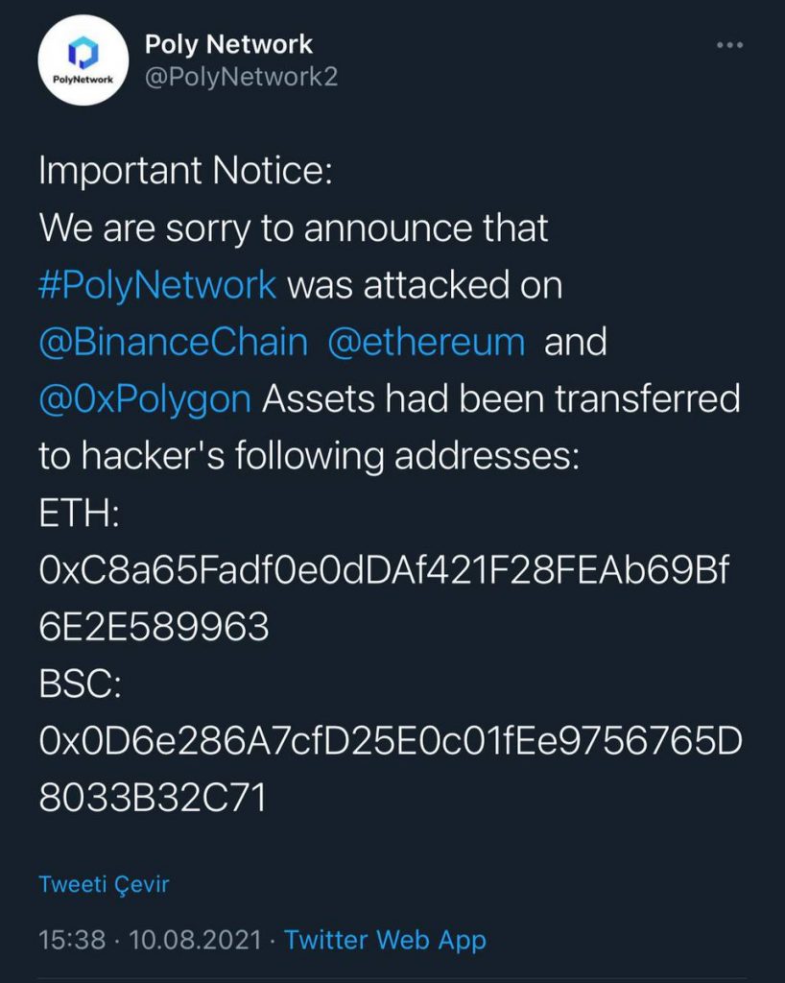This screenshot has height=983, width=785.
Task: Click the 15:38 · 10.08.2021 timestamp
Action: (x=150, y=939)
